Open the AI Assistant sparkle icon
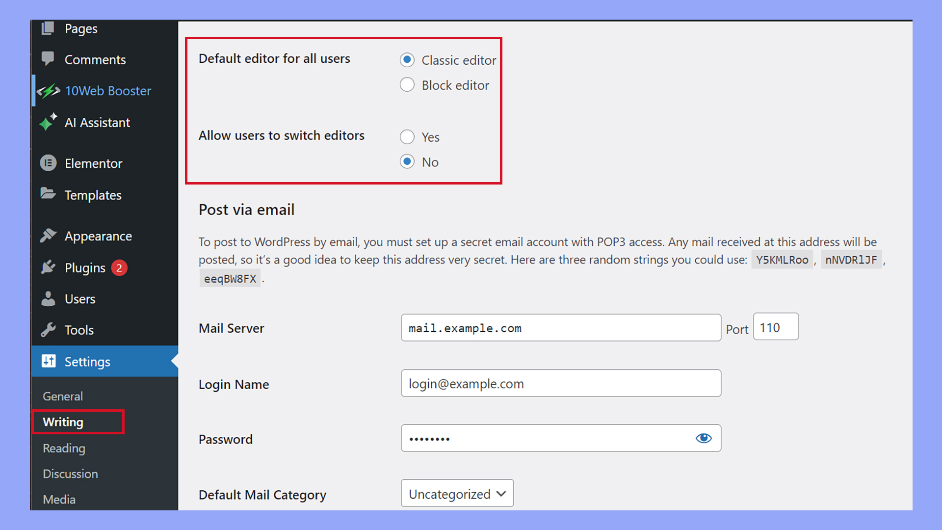The height and width of the screenshot is (530, 942). 49,122
